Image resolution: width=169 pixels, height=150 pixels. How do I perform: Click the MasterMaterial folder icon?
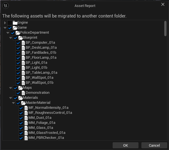23,103
